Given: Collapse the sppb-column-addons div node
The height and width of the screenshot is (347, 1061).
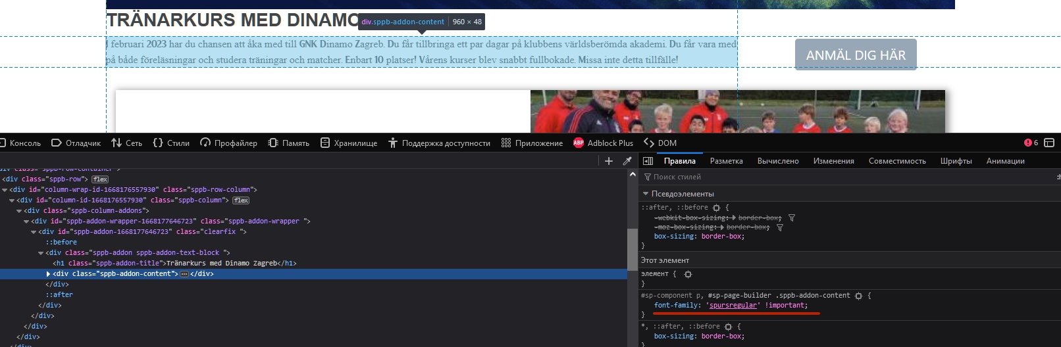Looking at the screenshot, I should click(x=19, y=211).
